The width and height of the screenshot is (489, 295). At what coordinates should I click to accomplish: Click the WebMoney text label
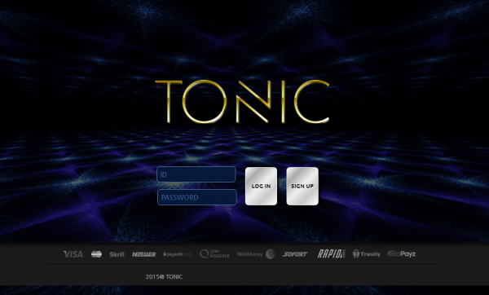(249, 254)
